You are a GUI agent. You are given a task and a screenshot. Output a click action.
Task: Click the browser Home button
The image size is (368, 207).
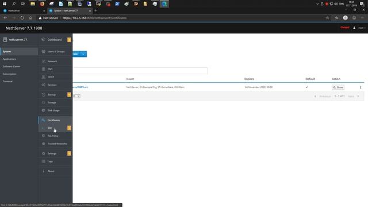coord(30,18)
